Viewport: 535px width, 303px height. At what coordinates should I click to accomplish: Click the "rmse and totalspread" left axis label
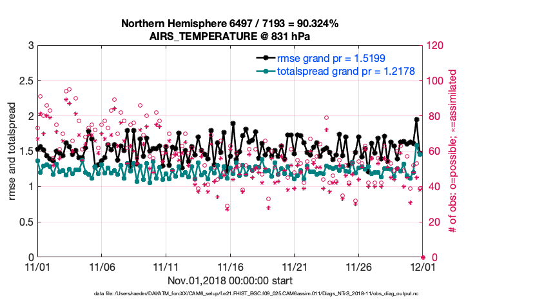pos(14,151)
